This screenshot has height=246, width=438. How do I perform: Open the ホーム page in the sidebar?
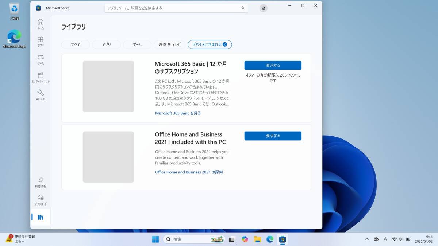(x=41, y=24)
